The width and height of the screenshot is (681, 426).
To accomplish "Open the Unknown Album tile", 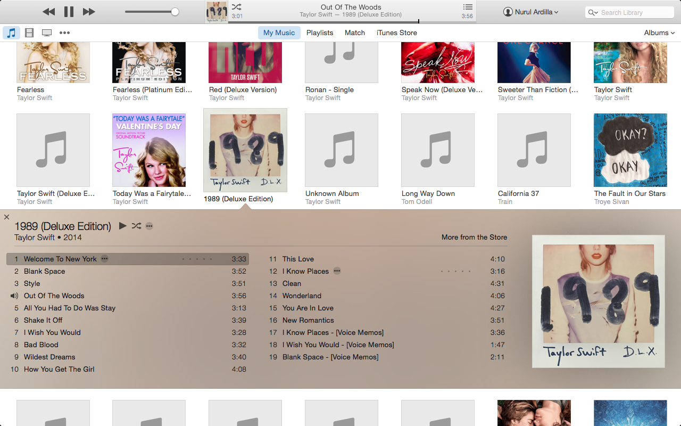I will [x=342, y=150].
